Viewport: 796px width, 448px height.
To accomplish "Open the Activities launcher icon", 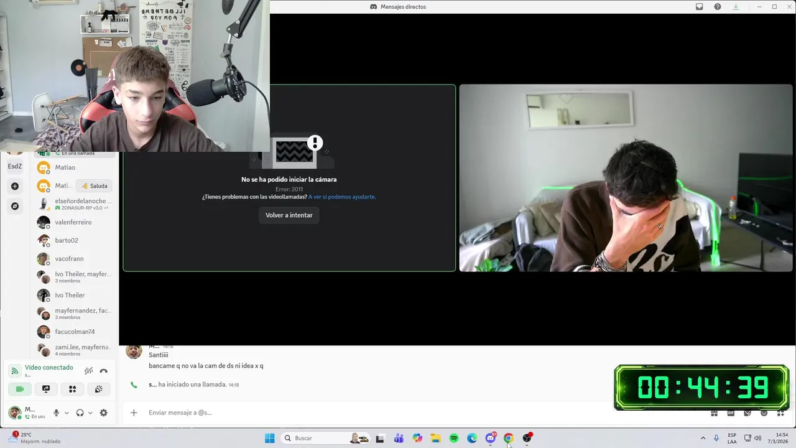I will [72, 389].
